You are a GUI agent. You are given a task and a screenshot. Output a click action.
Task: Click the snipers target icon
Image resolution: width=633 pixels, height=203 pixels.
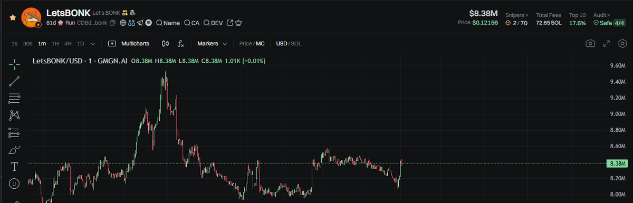coord(508,23)
